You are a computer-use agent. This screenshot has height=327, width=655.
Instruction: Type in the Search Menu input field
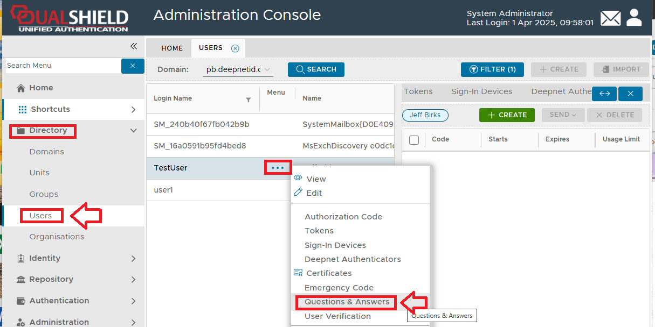point(63,66)
